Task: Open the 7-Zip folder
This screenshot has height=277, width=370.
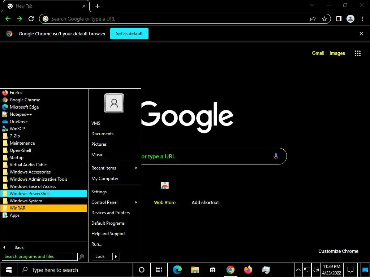Action: [x=44, y=136]
